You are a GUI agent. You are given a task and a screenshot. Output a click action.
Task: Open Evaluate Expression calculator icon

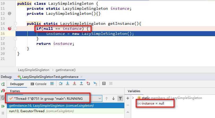pos(104,83)
